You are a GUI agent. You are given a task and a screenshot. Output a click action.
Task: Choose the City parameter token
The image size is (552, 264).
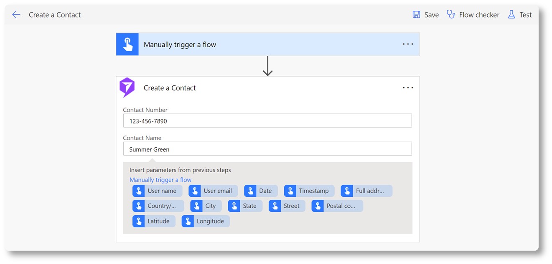(206, 206)
